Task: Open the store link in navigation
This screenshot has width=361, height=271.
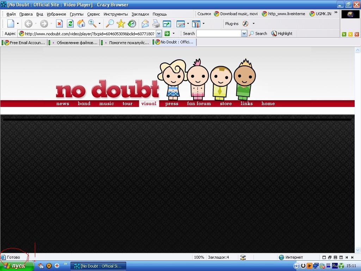Action: (x=226, y=103)
